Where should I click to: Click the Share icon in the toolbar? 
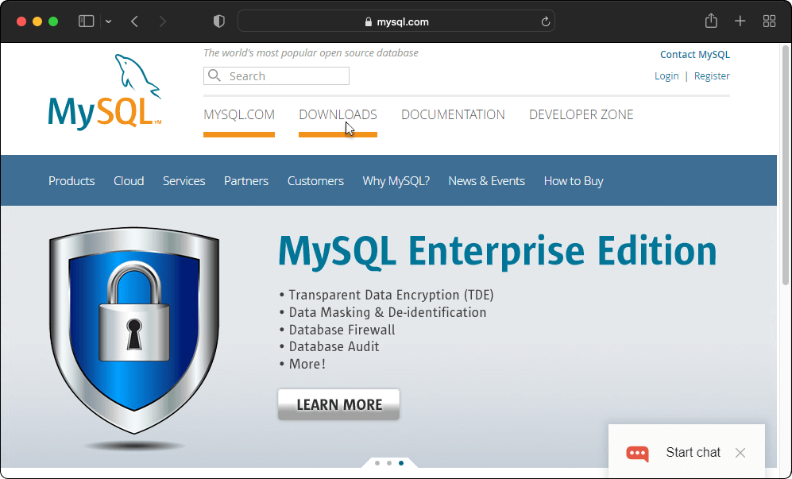pos(711,21)
